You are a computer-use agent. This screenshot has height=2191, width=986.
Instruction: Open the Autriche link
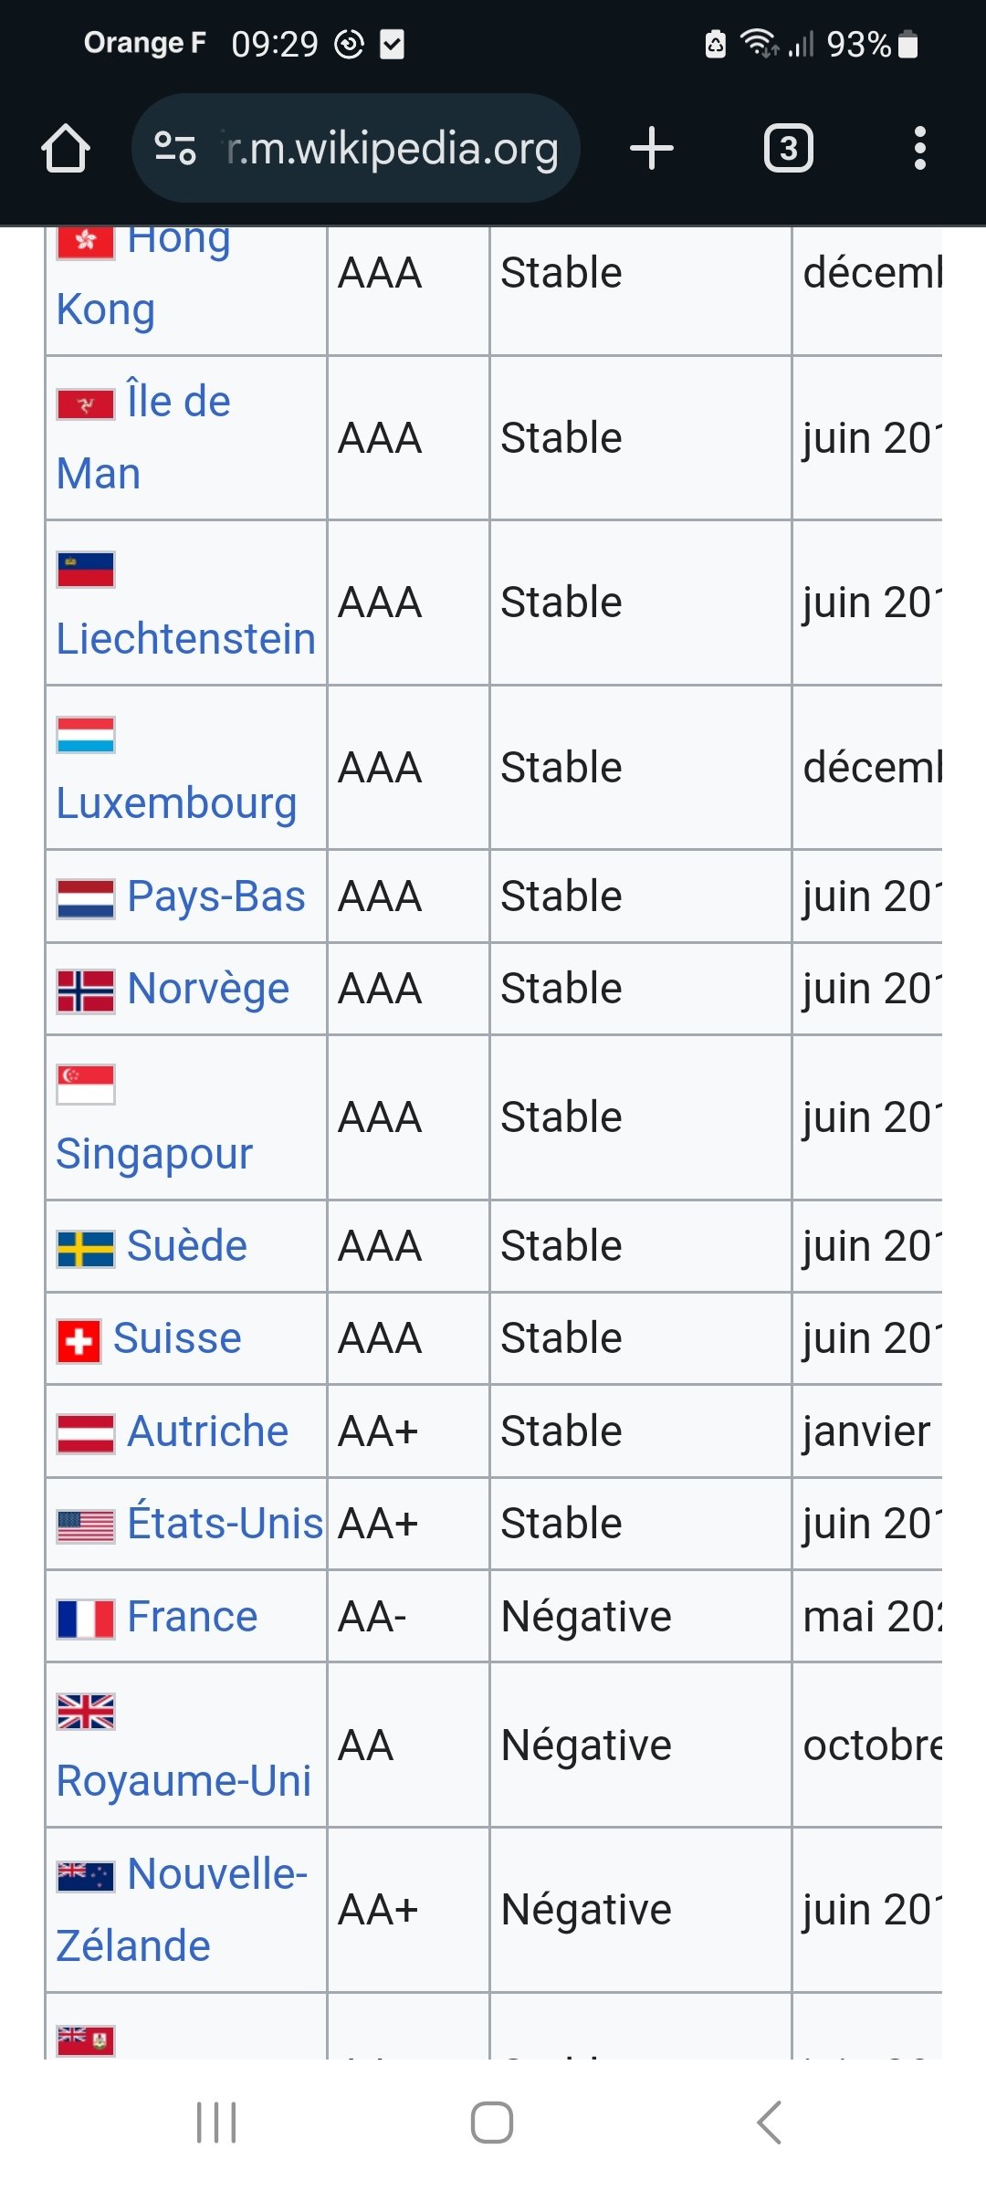208,1431
